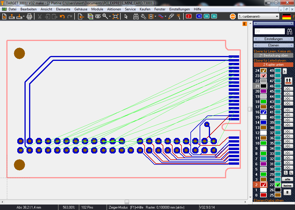Open the Aktionen menu

(114, 9)
